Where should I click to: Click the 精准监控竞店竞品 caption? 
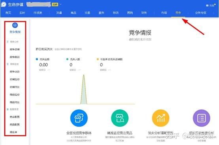point(120,133)
